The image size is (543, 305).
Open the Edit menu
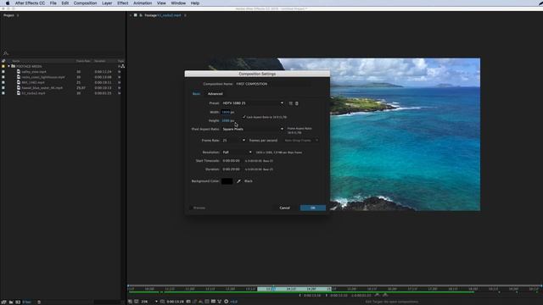65,3
